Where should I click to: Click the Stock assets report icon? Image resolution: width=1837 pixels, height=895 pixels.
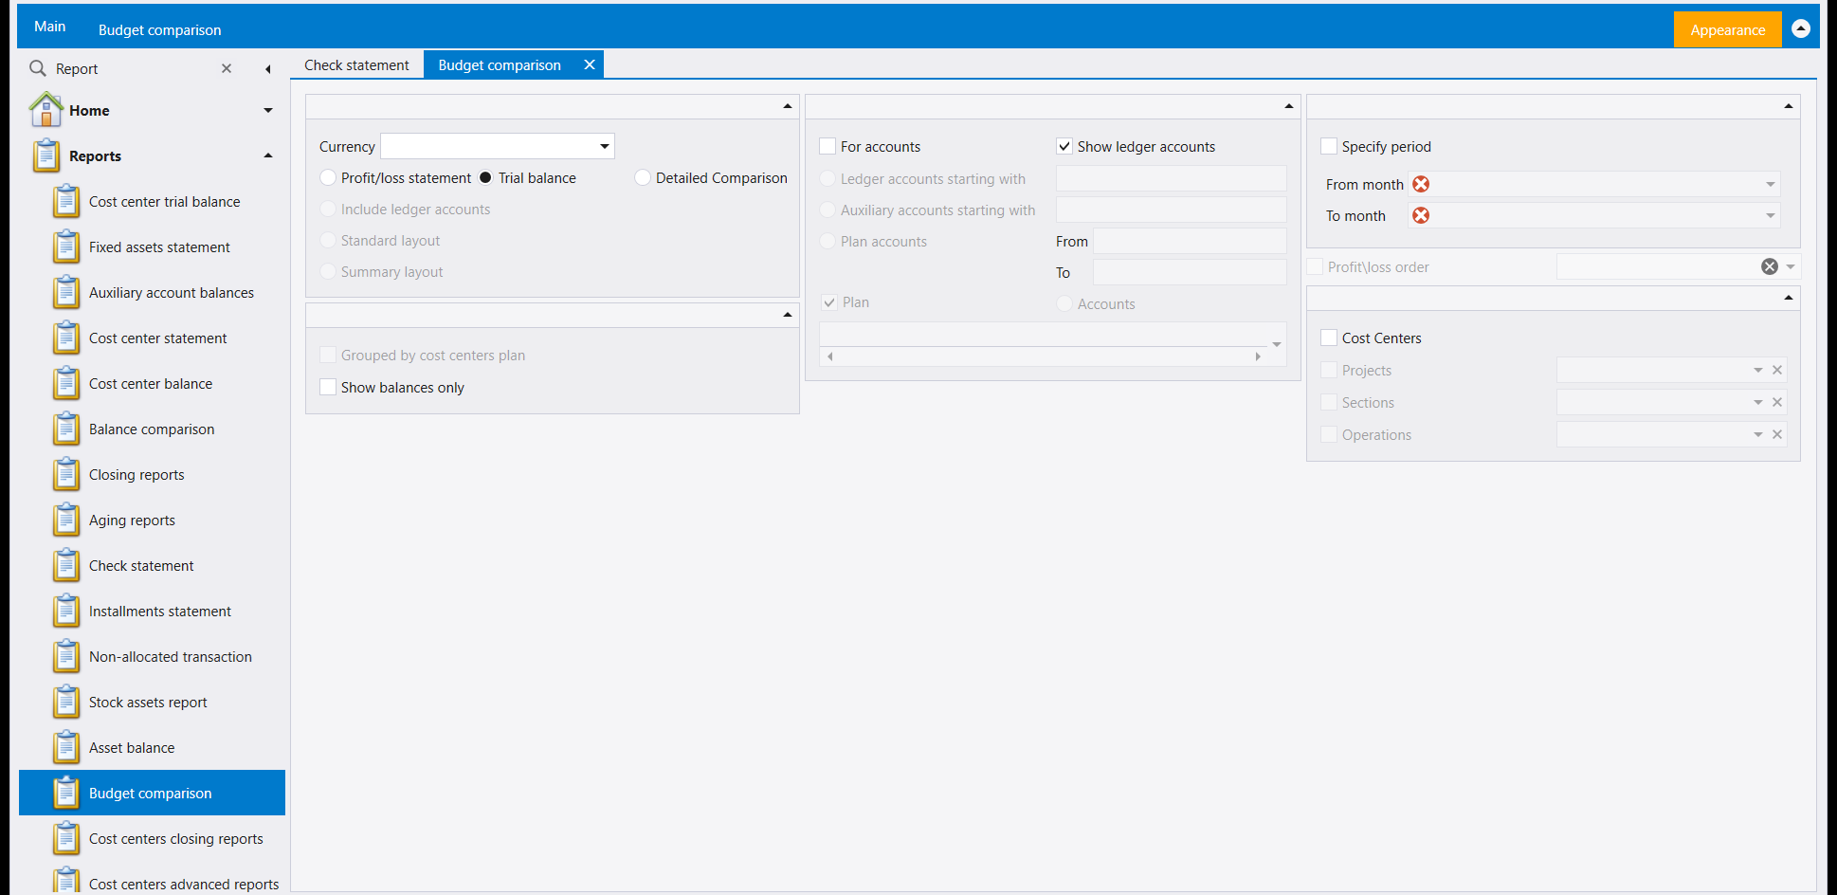66,702
